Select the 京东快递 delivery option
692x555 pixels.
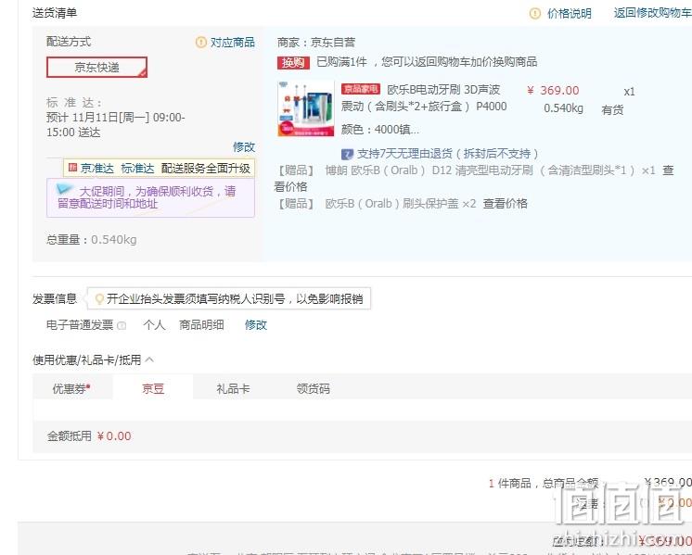pyautogui.click(x=96, y=67)
